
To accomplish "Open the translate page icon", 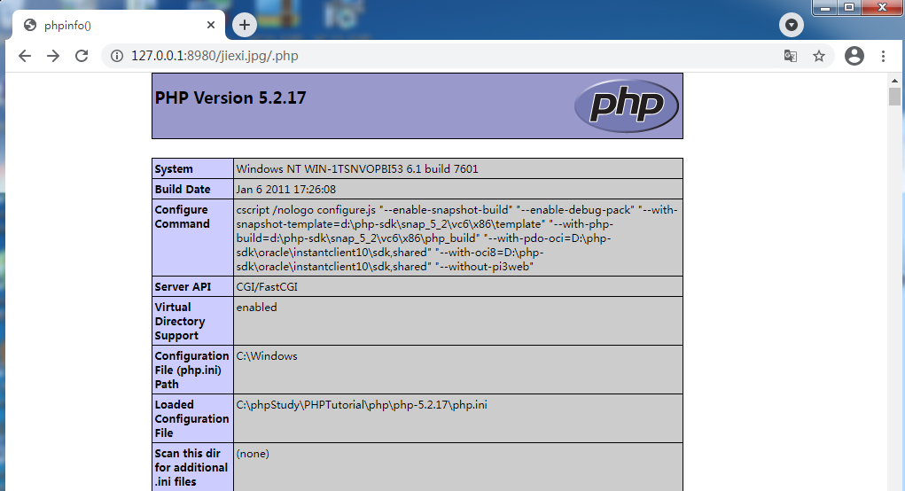I will [791, 56].
